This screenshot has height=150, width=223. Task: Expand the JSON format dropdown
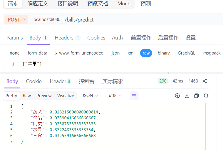pyautogui.click(x=90, y=95)
